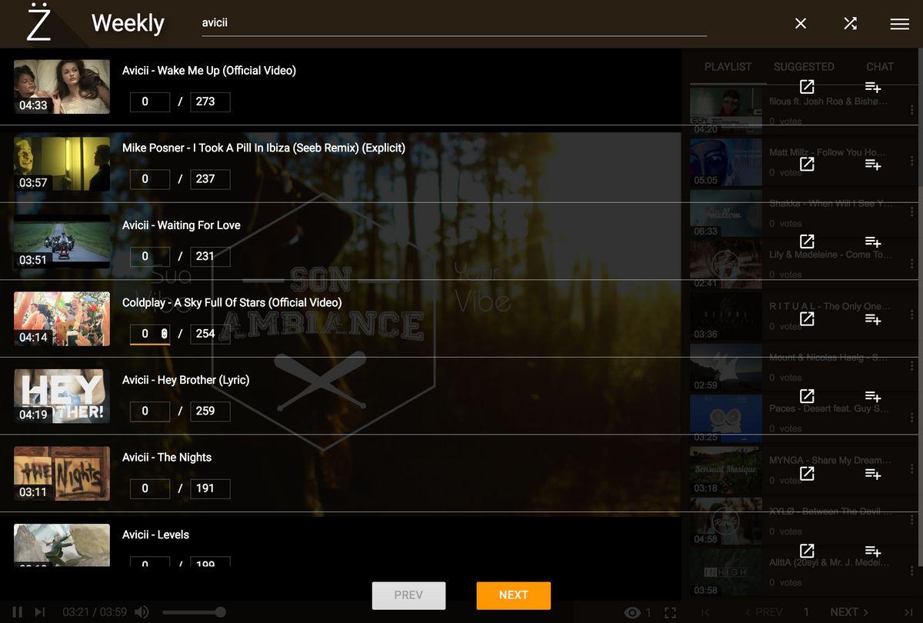The width and height of the screenshot is (923, 623).
Task: Add Avicii - Wake Me Up to playlist
Action: (x=872, y=87)
